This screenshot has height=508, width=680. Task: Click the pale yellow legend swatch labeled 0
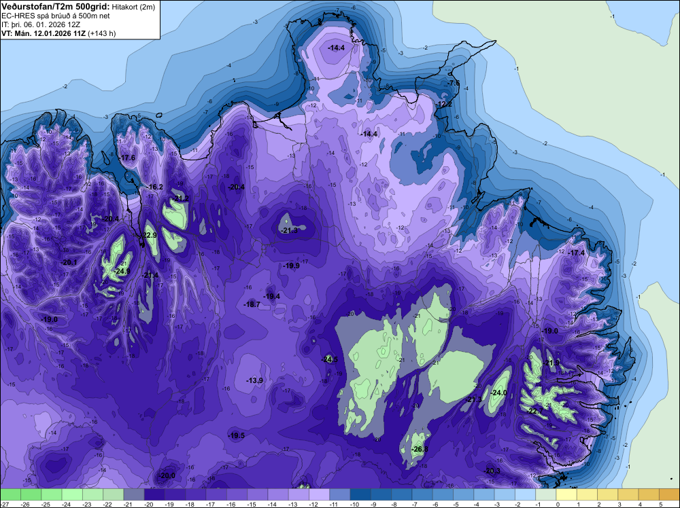click(566, 494)
